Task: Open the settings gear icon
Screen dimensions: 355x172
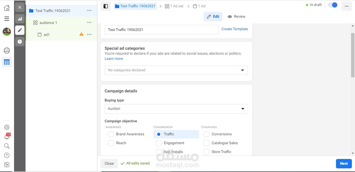Action: tap(7, 127)
